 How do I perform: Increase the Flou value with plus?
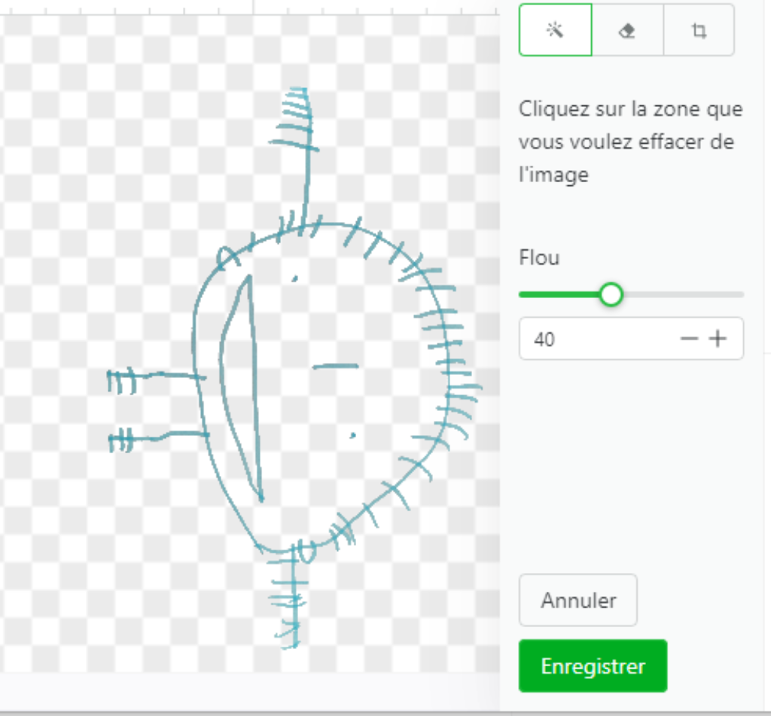718,338
